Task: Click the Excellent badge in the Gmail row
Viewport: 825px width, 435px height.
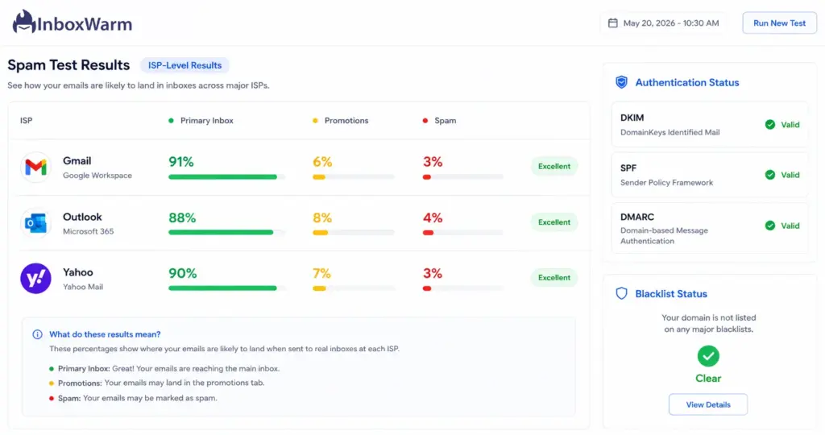Action: [554, 166]
